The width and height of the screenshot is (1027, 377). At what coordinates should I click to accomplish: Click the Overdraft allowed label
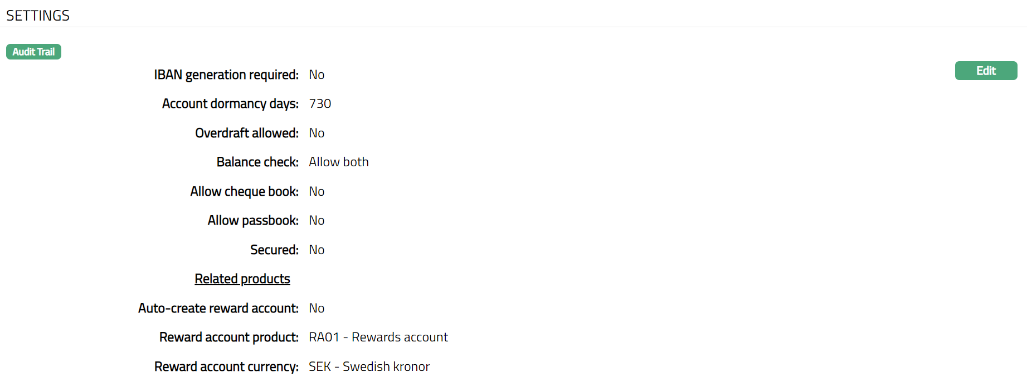pyautogui.click(x=246, y=133)
